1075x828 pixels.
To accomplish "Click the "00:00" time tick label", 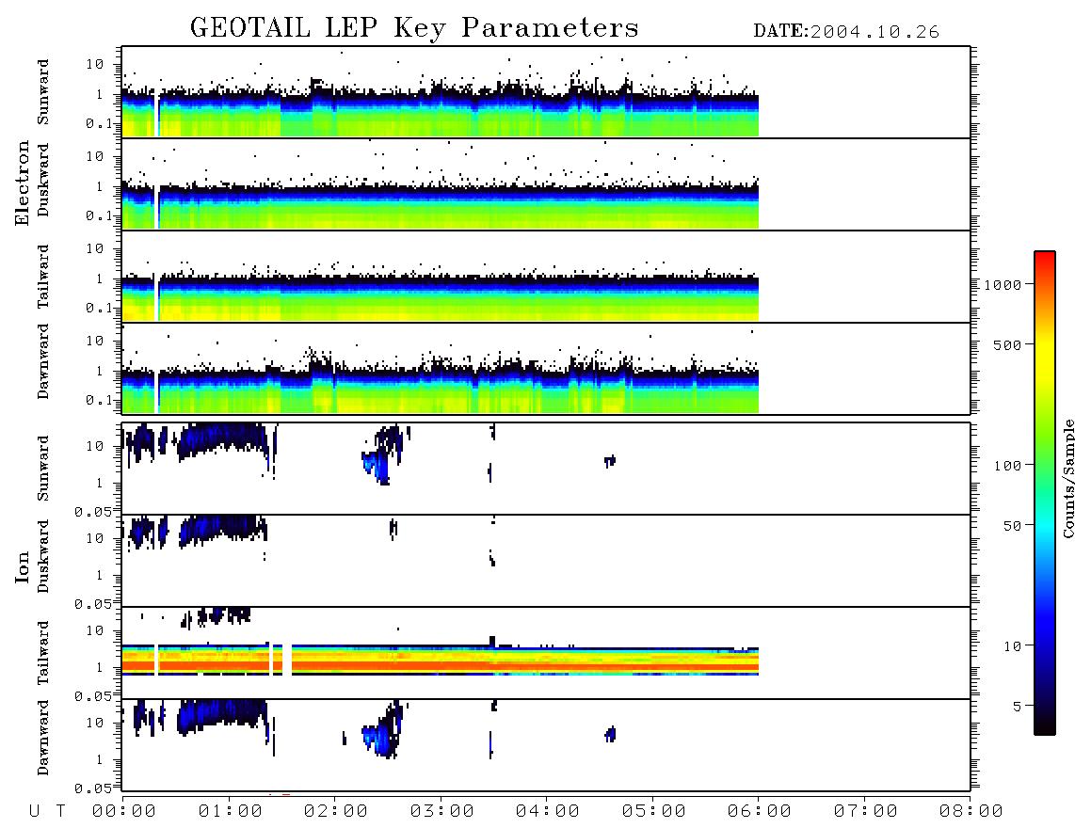I will coord(124,812).
